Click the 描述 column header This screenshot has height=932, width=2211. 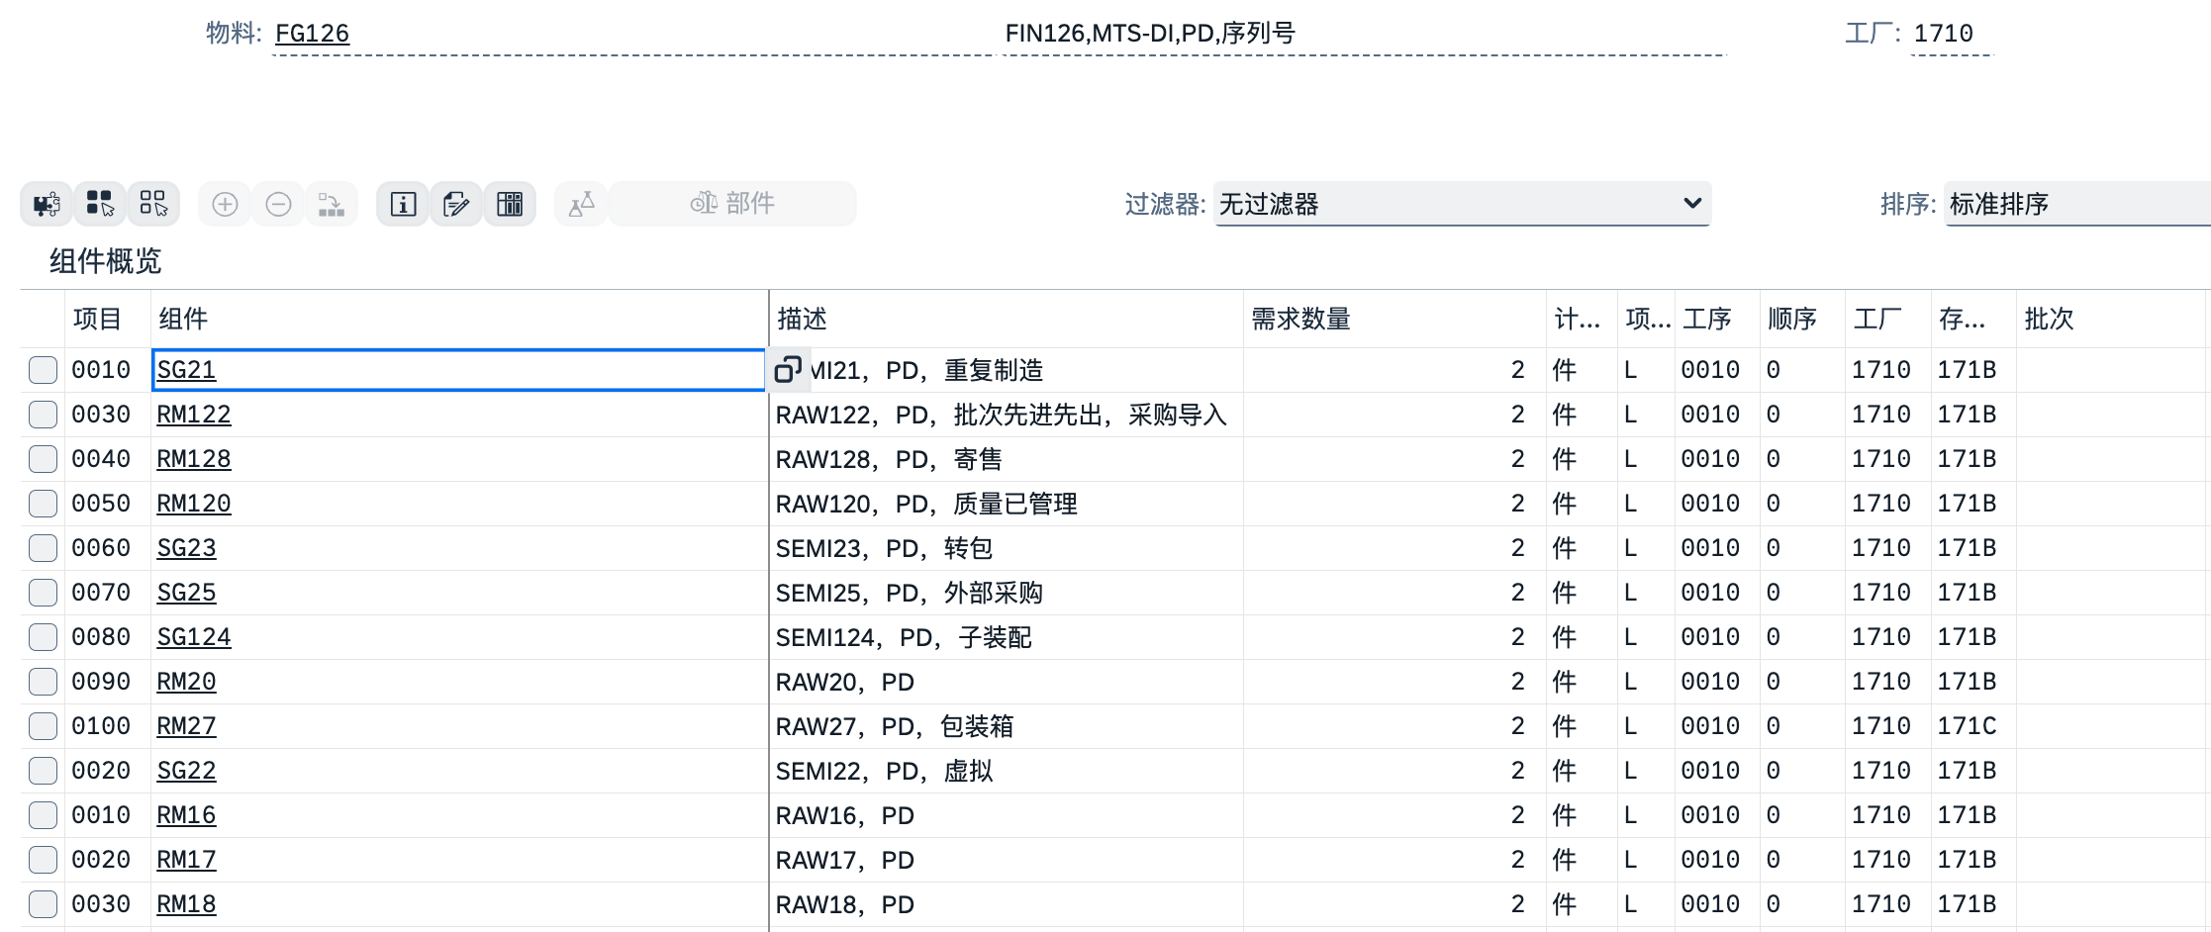click(802, 319)
